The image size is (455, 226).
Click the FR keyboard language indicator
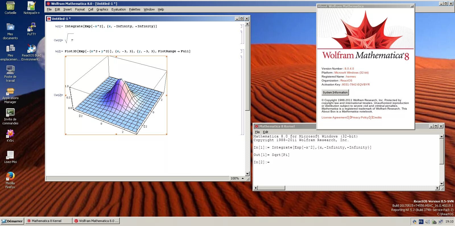[x=421, y=222]
